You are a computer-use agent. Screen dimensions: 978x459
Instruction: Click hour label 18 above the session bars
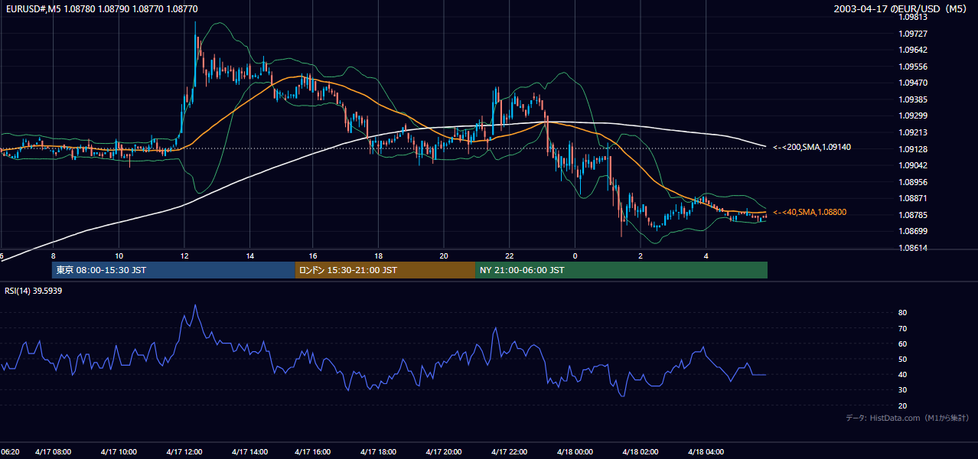[x=378, y=256]
